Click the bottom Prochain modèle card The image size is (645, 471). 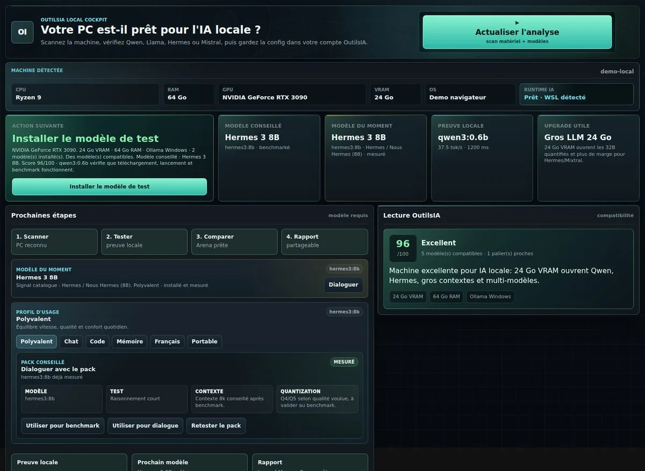tap(190, 462)
